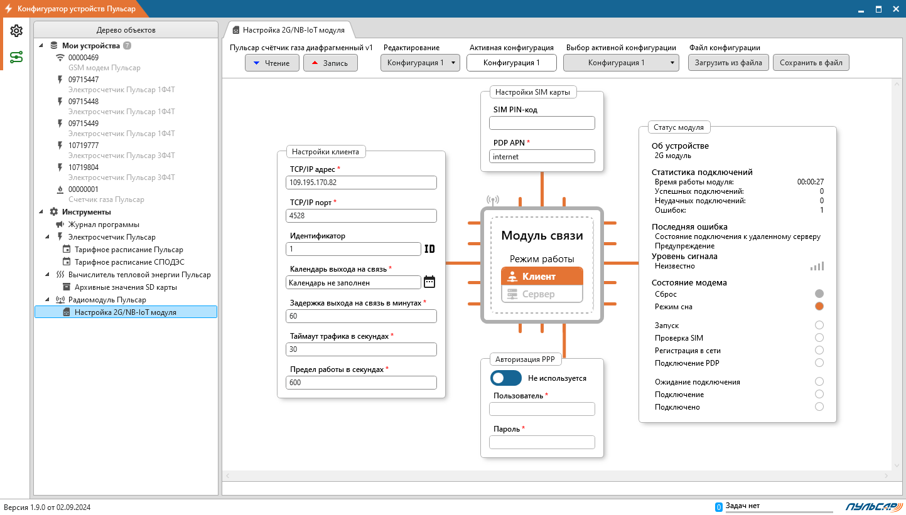
Task: Click the Сброс state indicator
Action: click(x=819, y=294)
